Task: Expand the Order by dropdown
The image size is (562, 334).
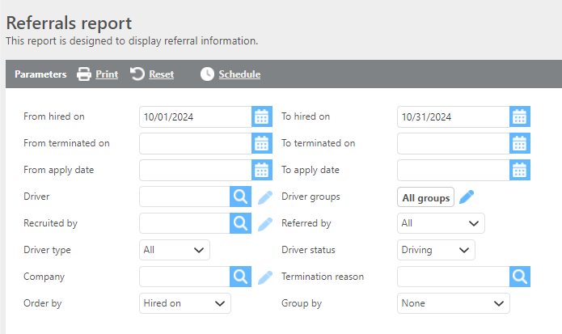Action: pyautogui.click(x=185, y=303)
